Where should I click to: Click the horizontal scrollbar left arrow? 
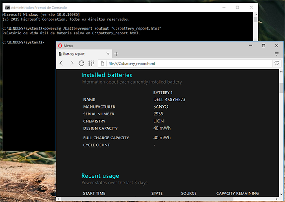click(59, 199)
